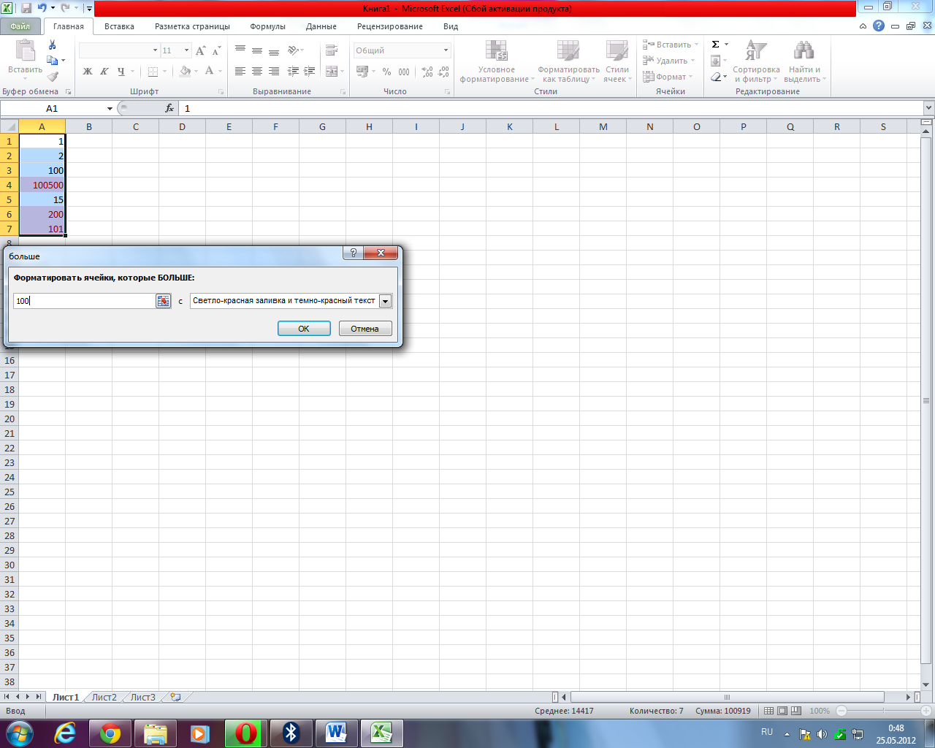Click the range selector icon in the dialog
This screenshot has width=935, height=748.
pos(164,301)
